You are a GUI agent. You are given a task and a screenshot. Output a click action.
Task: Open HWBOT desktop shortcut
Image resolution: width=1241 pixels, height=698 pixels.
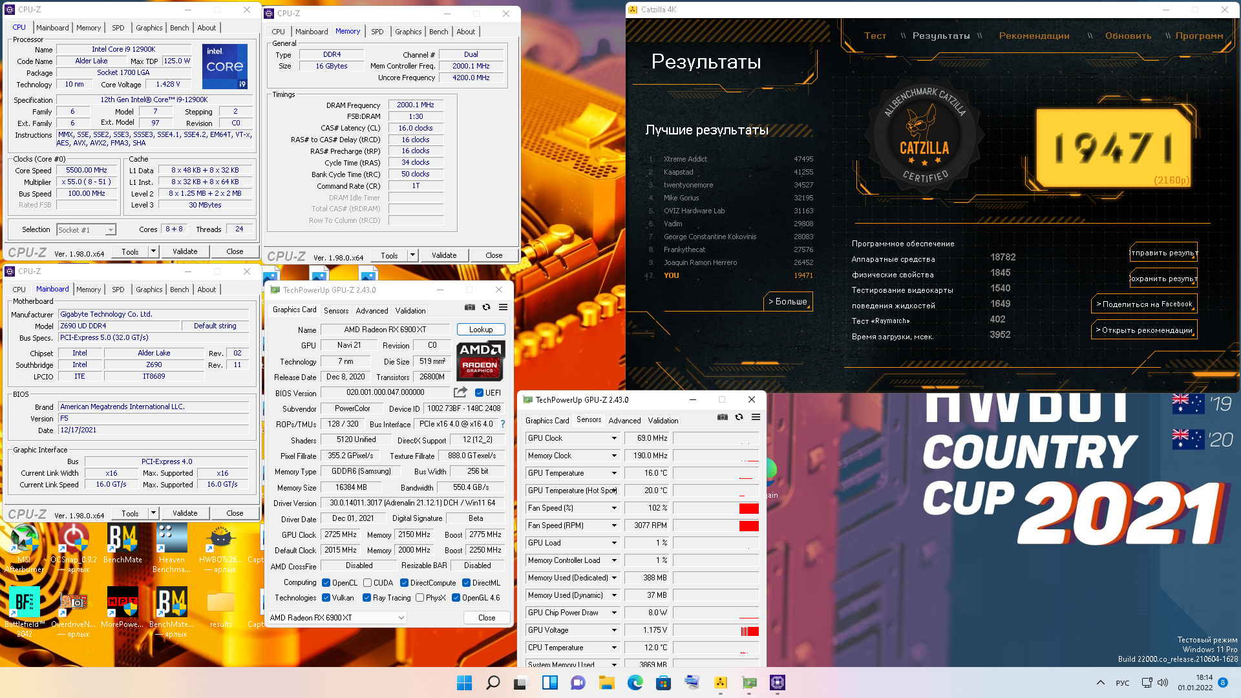point(220,547)
